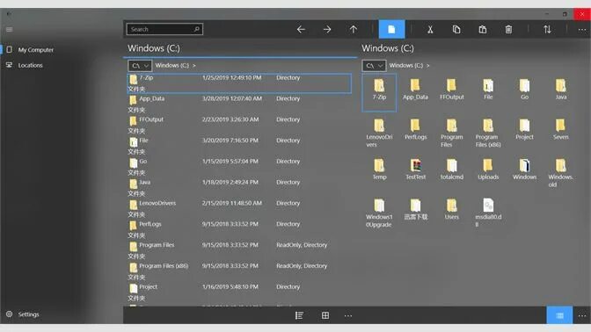The image size is (591, 332).
Task: Select Windows10Upgrade folder in grid
Action: point(379,213)
